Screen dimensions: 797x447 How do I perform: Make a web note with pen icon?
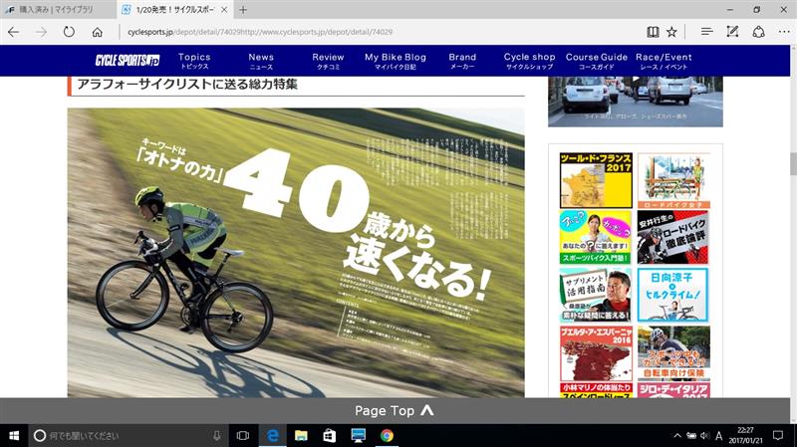[x=732, y=32]
